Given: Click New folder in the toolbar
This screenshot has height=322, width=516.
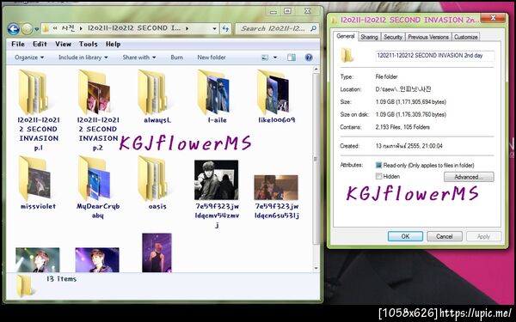Looking at the screenshot, I should [212, 58].
